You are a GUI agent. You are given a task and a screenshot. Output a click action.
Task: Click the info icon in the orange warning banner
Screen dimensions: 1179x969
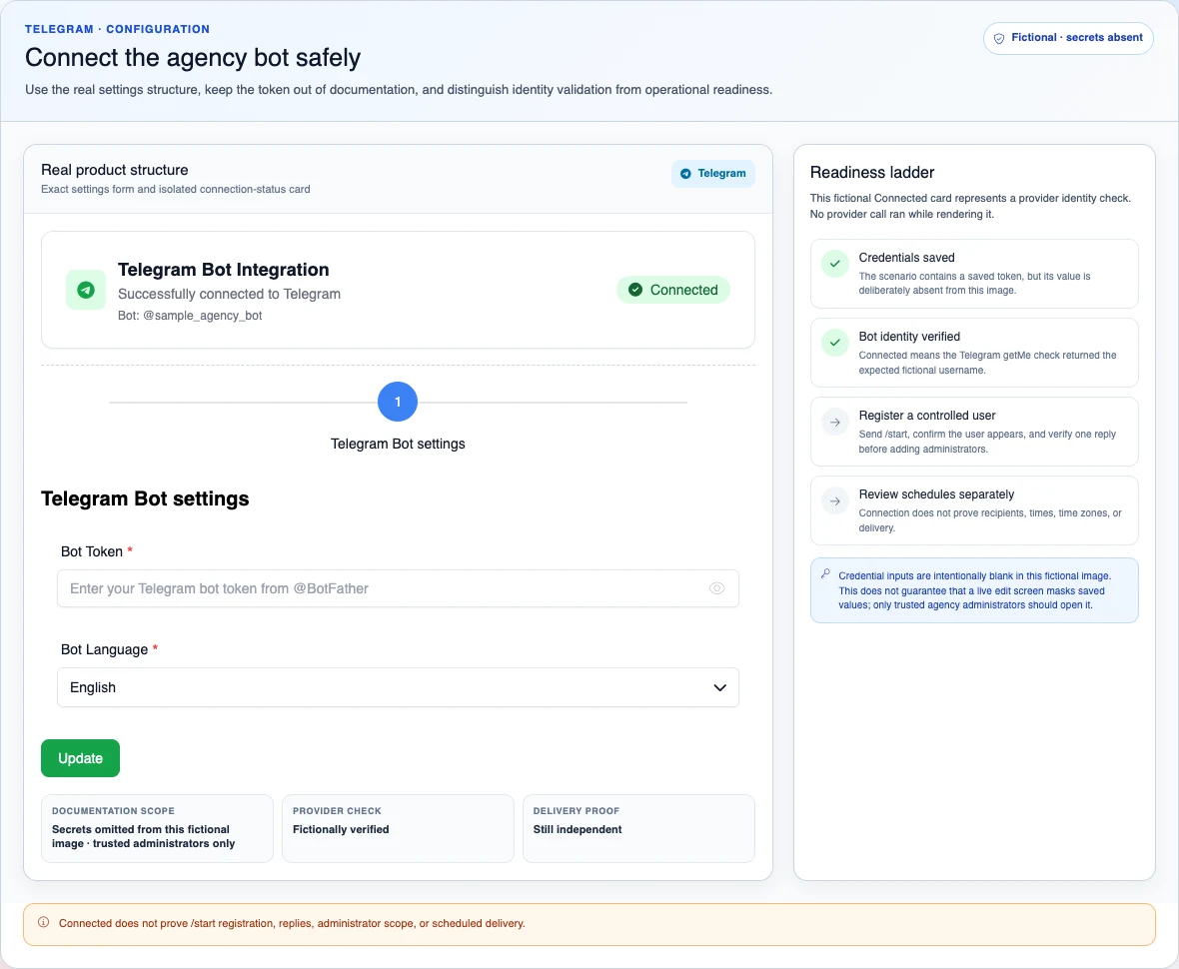pos(44,922)
